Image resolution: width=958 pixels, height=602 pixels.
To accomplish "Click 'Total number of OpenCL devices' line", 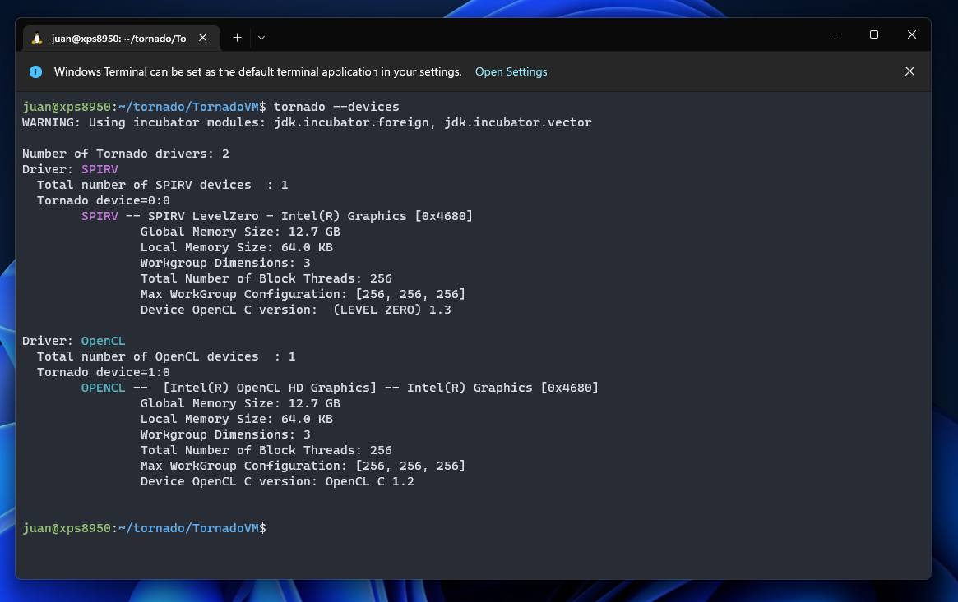I will (x=166, y=356).
